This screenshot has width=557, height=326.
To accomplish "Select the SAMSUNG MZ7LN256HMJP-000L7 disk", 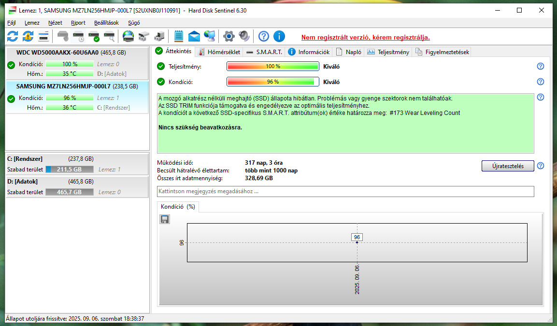I will pyautogui.click(x=77, y=97).
